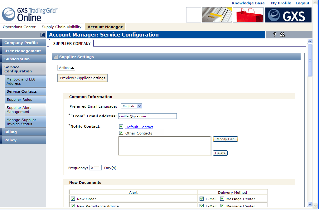Expand the Policy menu section

tap(23, 140)
